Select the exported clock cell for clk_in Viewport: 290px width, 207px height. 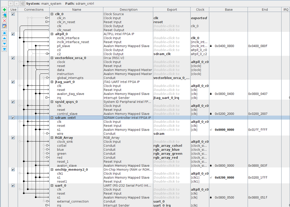199,18
